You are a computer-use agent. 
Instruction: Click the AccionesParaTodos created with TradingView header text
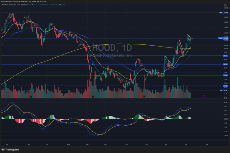tap(24, 2)
